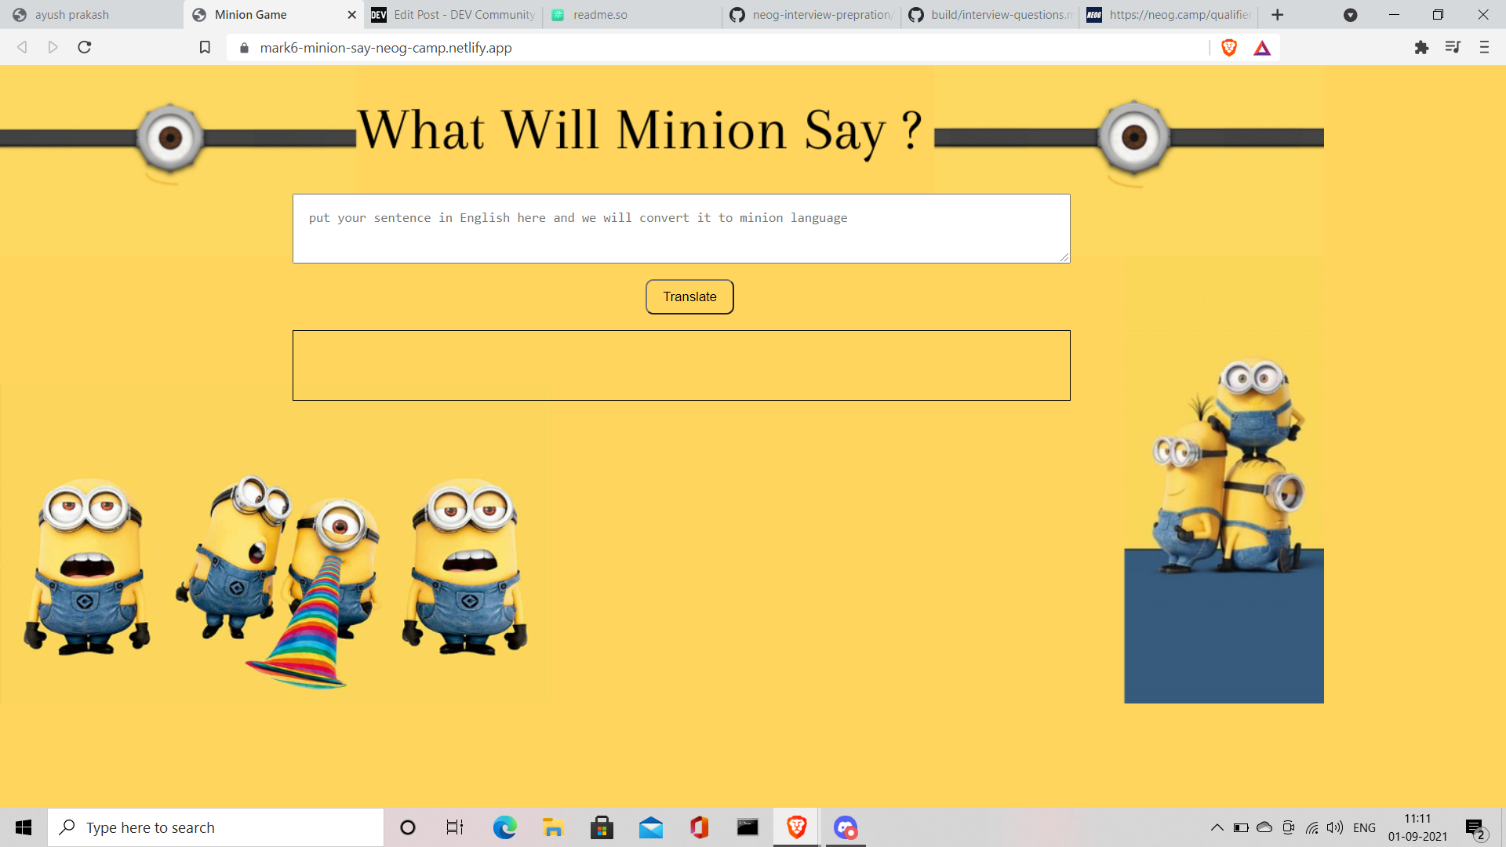Click the Translate button
This screenshot has width=1506, height=847.
[689, 296]
